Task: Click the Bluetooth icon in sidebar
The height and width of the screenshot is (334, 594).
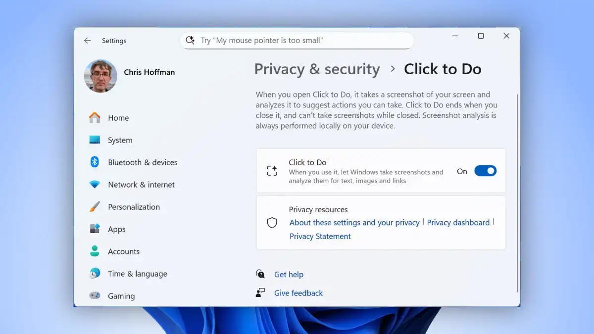Action: (x=95, y=162)
